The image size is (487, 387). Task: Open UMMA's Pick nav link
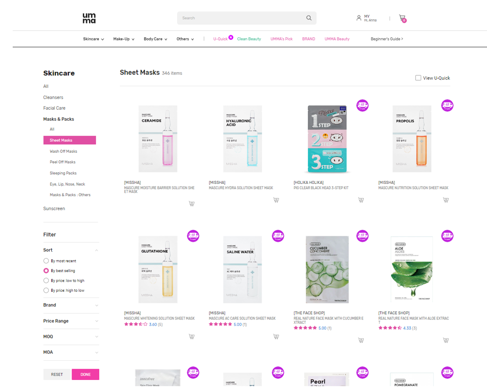281,39
